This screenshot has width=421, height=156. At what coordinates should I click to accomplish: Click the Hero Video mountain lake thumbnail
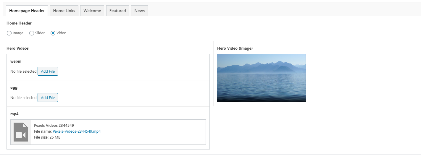pyautogui.click(x=261, y=78)
